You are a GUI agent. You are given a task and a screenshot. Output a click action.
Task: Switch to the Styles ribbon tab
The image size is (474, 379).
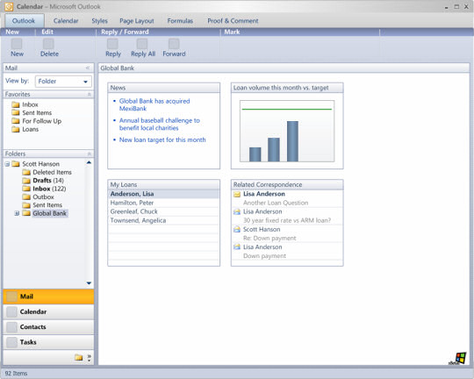click(x=100, y=21)
